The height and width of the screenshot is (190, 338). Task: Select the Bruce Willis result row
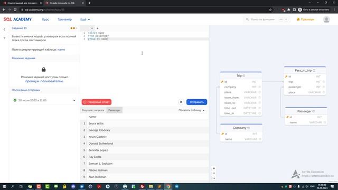[x=144, y=123]
